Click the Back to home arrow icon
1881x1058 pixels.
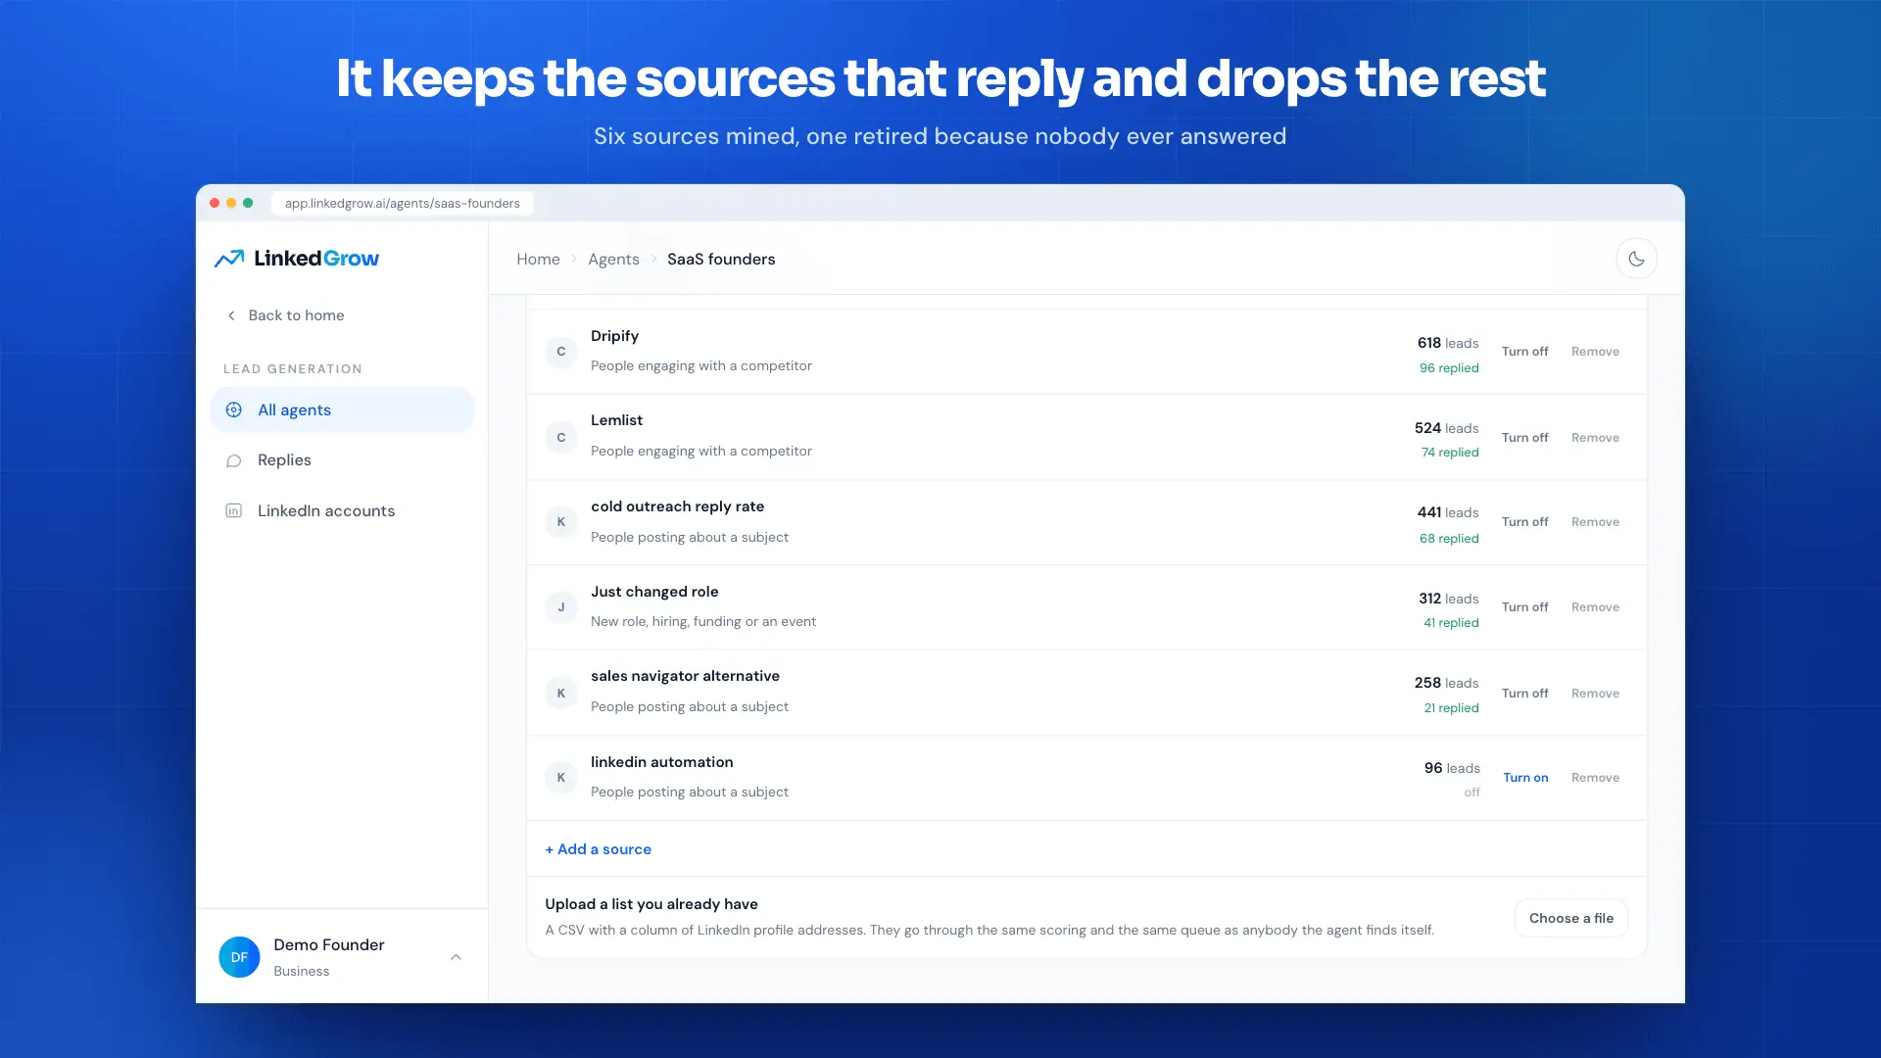click(x=231, y=315)
